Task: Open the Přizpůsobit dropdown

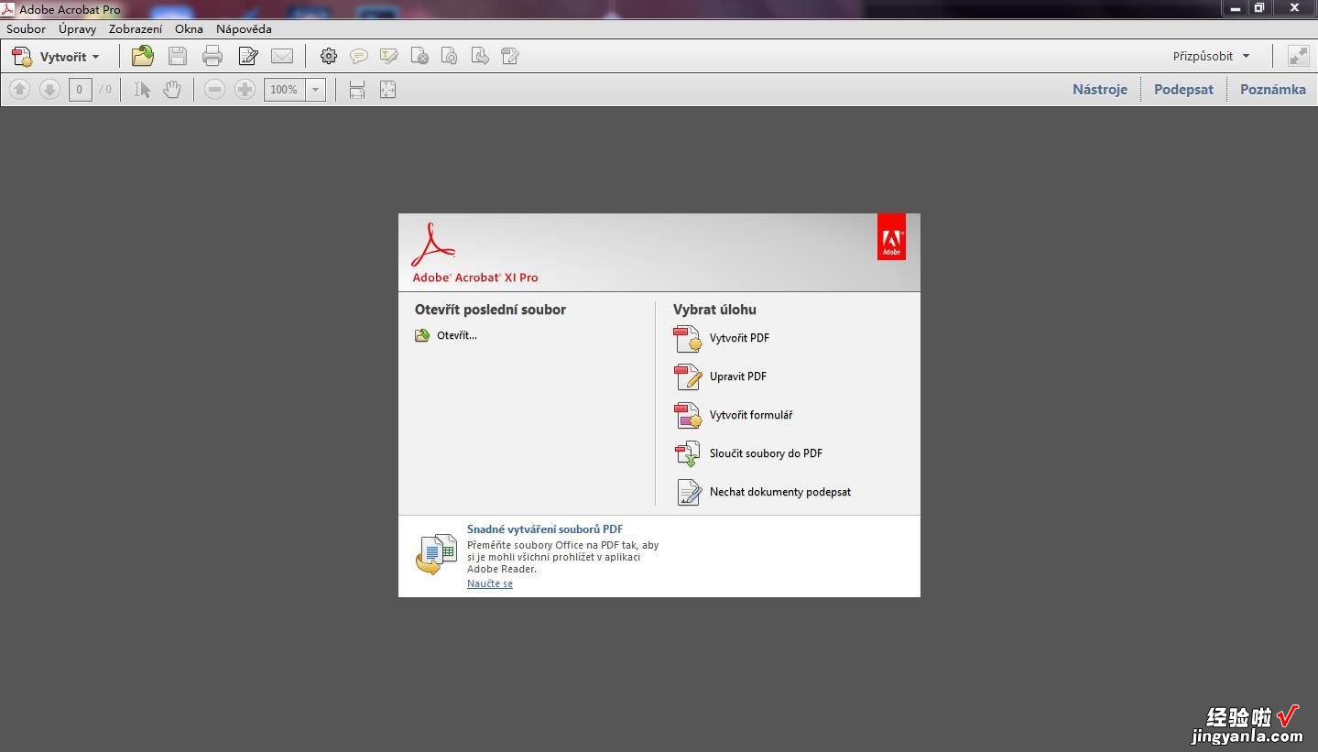Action: coord(1211,56)
